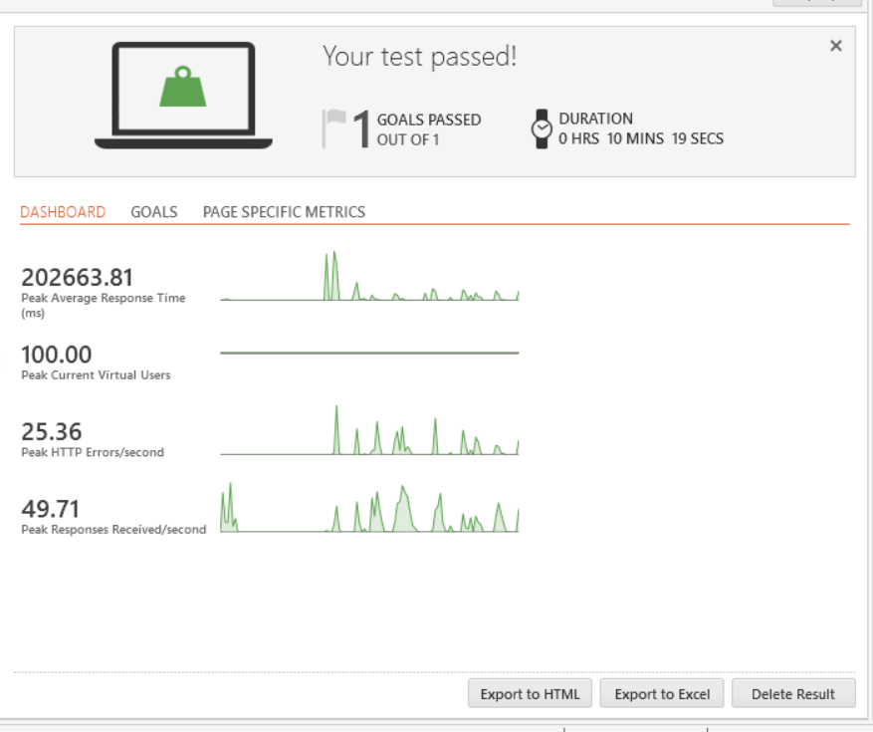This screenshot has width=873, height=732.
Task: Click the Peak HTTP Errors per second chart
Action: coord(369,431)
